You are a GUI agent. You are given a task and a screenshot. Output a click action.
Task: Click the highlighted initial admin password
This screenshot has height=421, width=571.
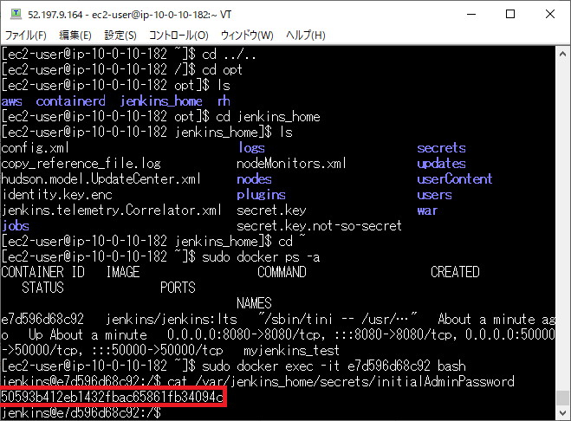pyautogui.click(x=113, y=397)
